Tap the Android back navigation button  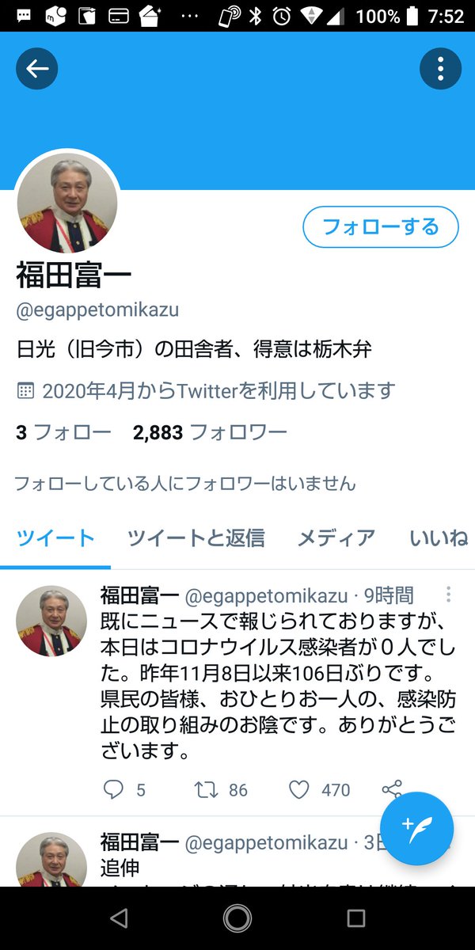point(119,918)
